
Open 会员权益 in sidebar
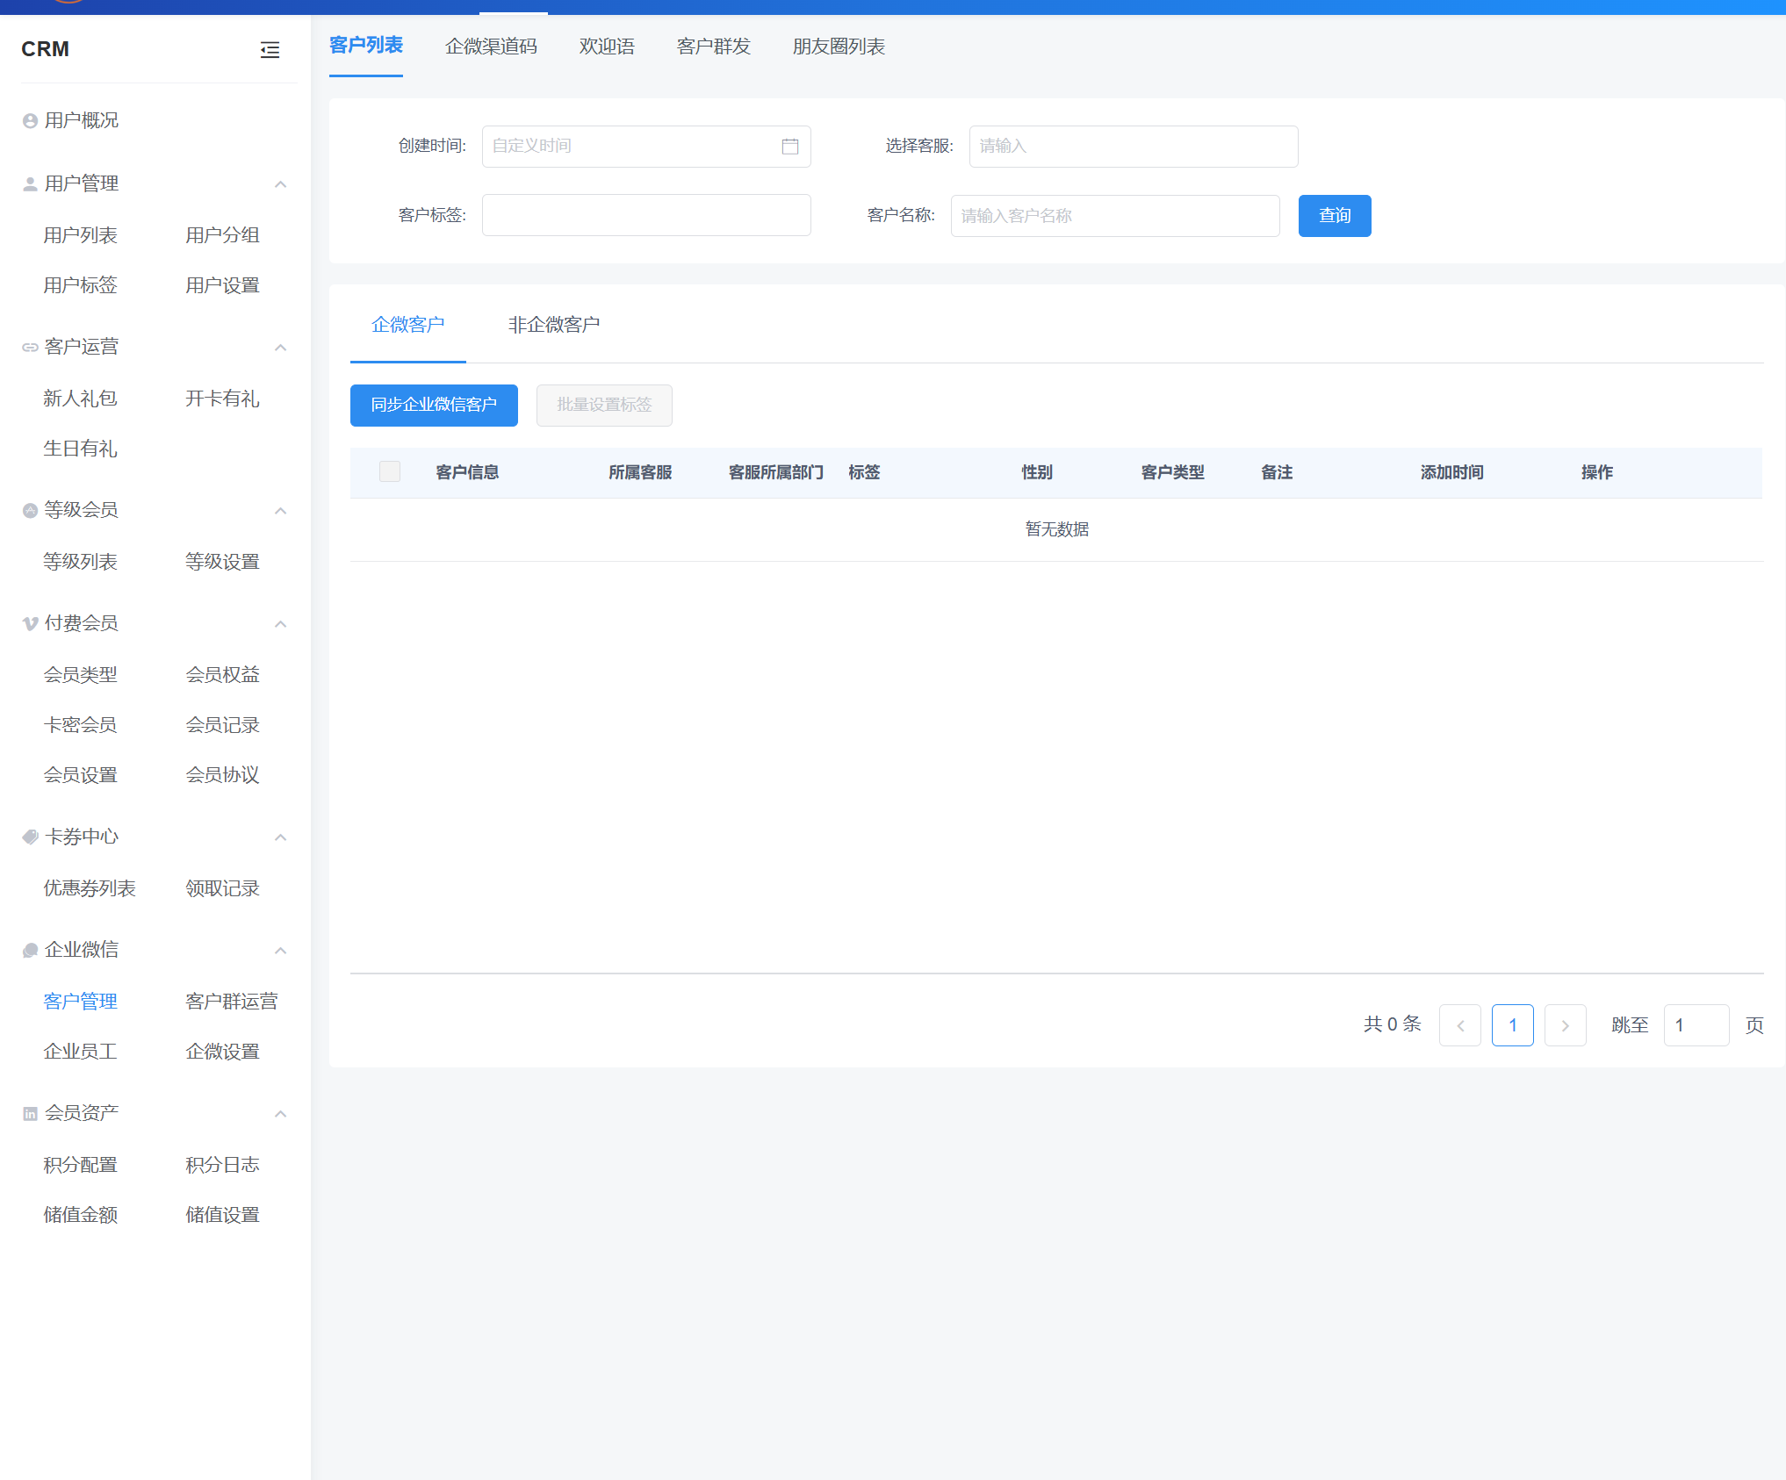click(222, 675)
